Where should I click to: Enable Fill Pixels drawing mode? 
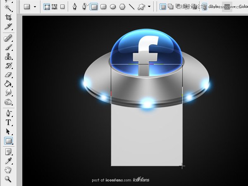62,7
